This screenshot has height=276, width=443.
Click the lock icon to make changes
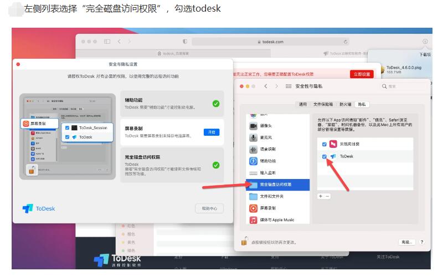click(x=244, y=242)
